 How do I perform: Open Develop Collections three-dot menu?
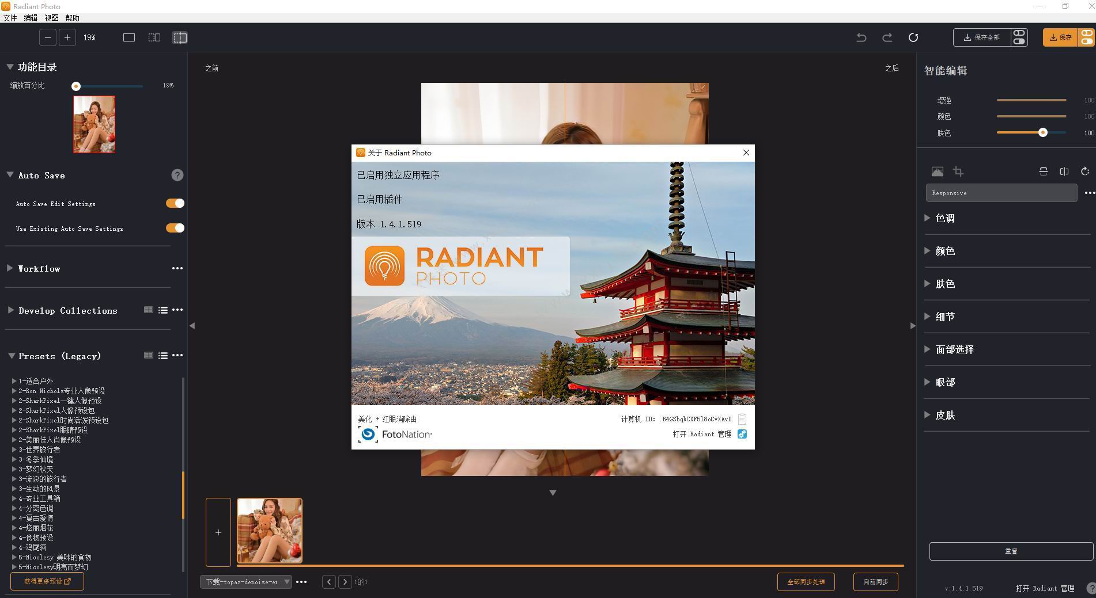point(177,310)
